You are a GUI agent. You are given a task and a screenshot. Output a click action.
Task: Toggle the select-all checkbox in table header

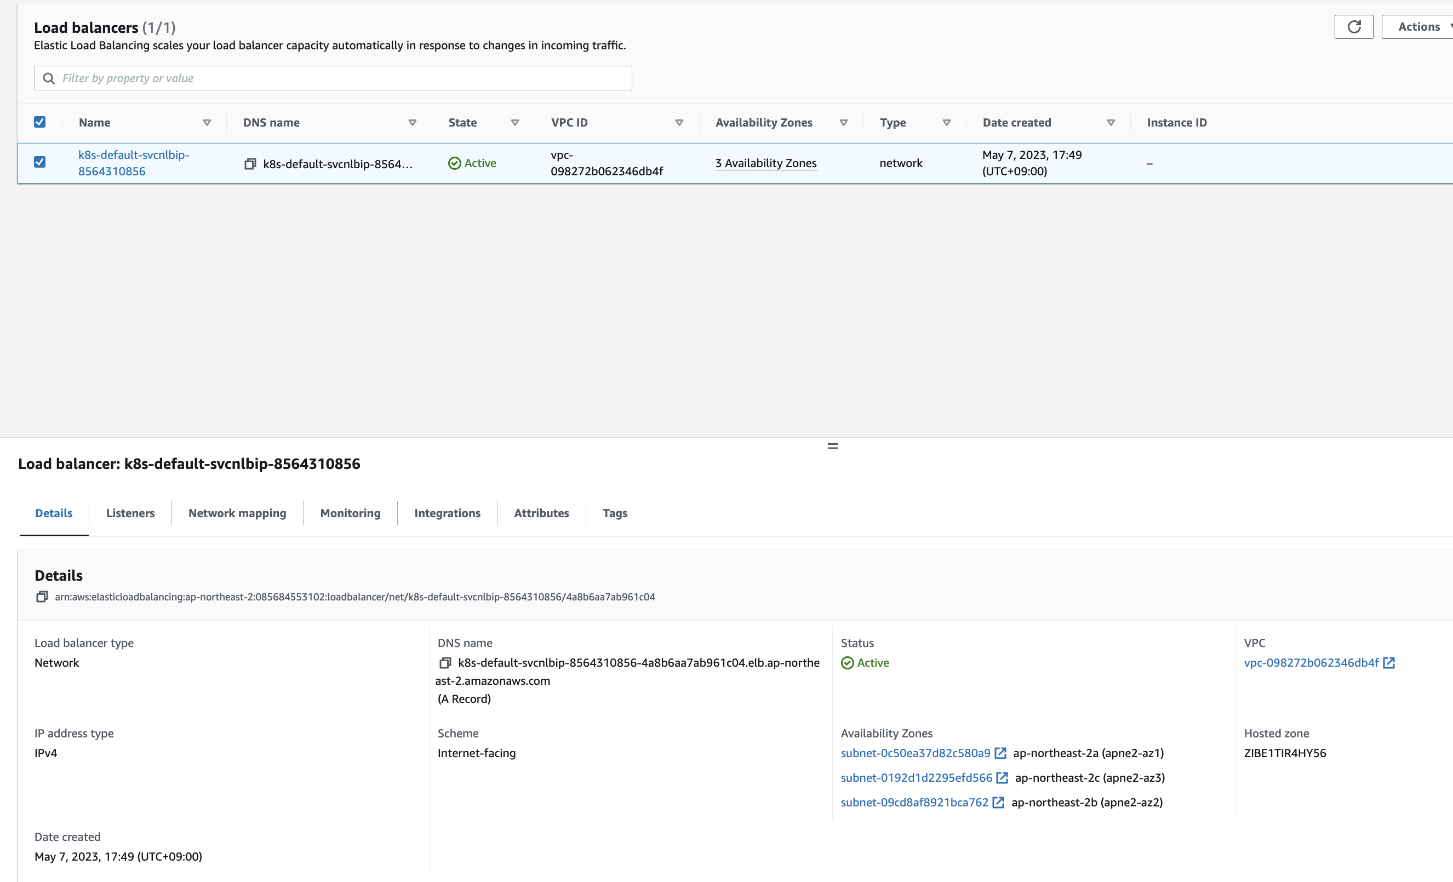(x=39, y=122)
